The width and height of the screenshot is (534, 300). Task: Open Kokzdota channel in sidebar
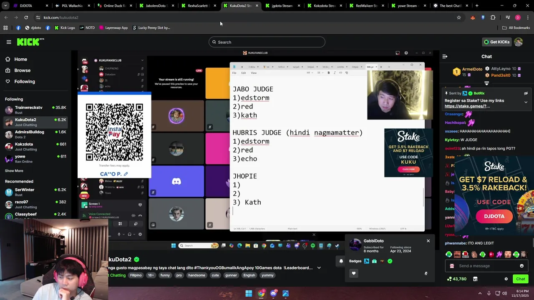35,147
